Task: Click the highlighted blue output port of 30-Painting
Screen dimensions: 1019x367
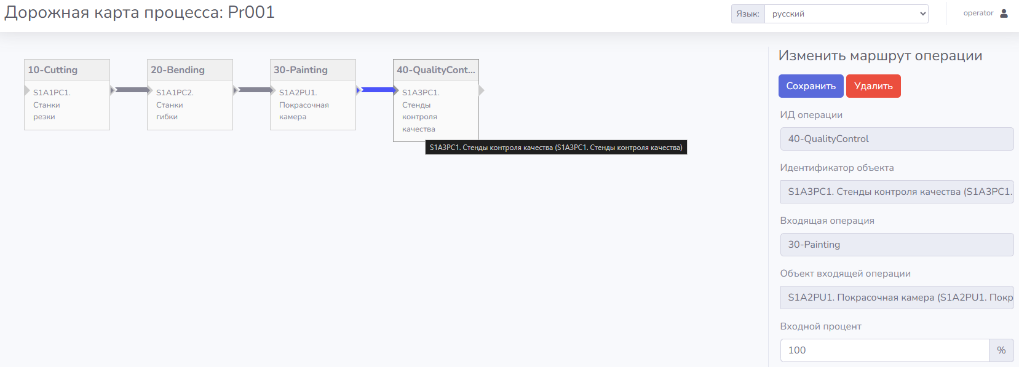Action: point(359,90)
